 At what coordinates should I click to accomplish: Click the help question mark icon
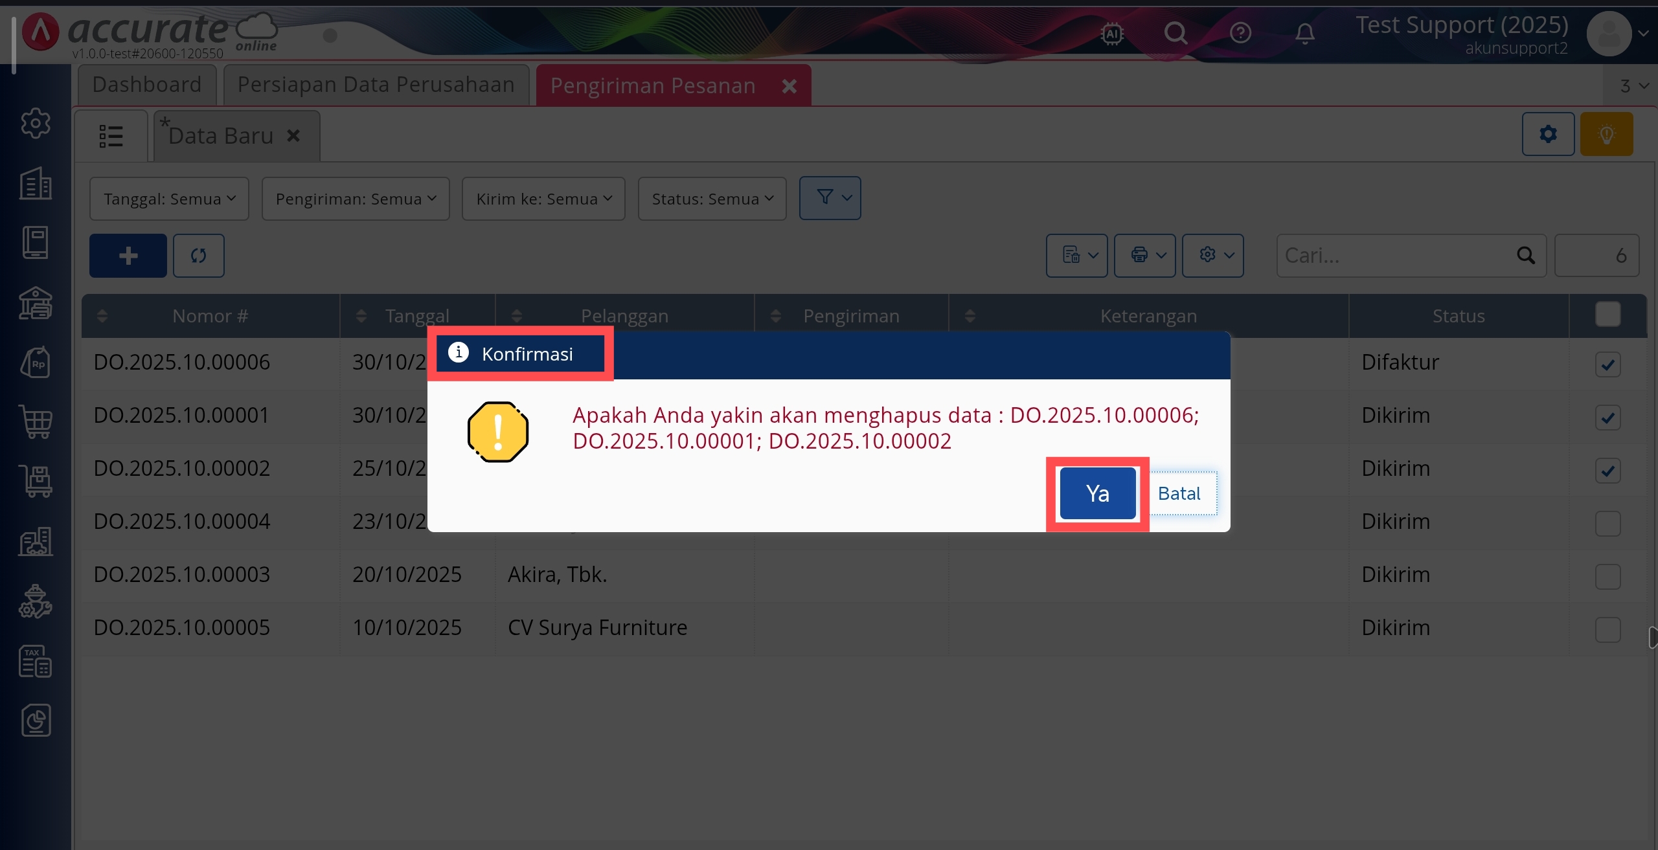tap(1240, 33)
